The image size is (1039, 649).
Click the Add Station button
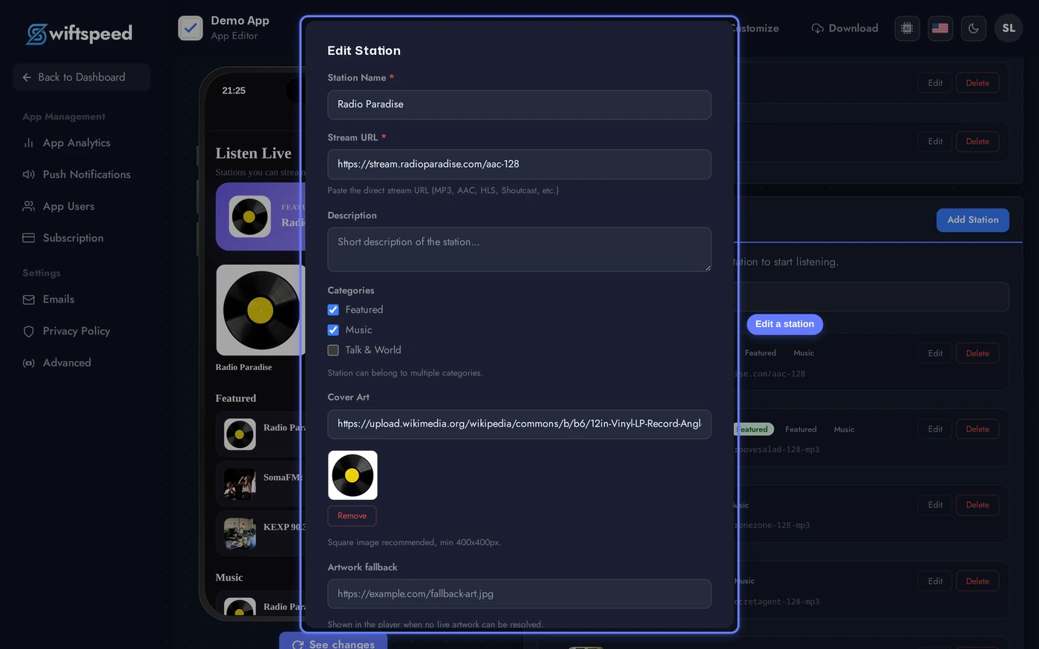972,220
